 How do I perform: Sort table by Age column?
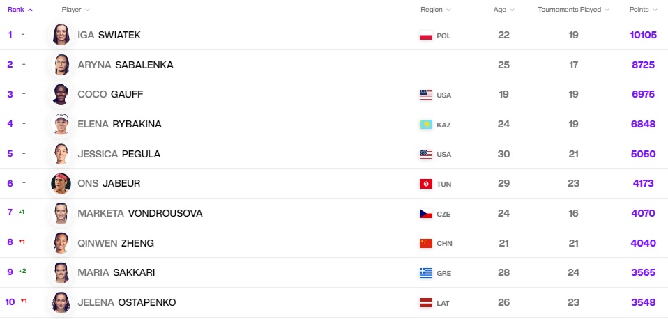coord(503,9)
